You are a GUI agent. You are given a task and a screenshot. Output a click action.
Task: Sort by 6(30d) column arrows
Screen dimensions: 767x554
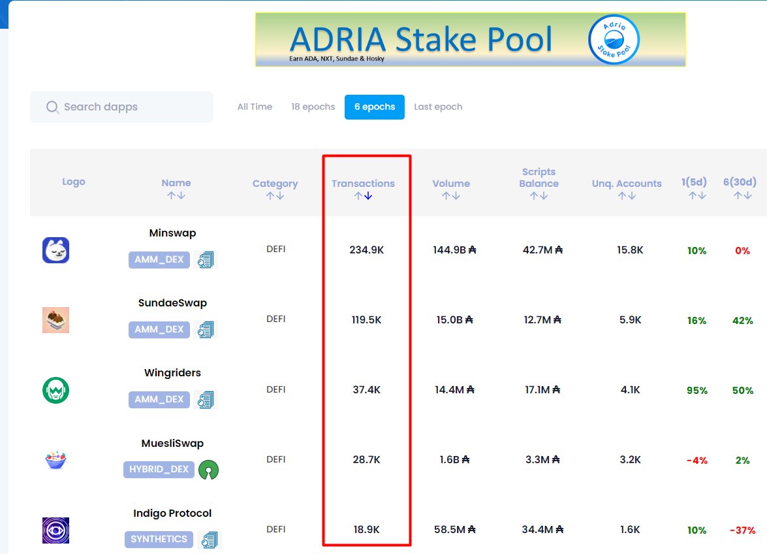click(743, 195)
